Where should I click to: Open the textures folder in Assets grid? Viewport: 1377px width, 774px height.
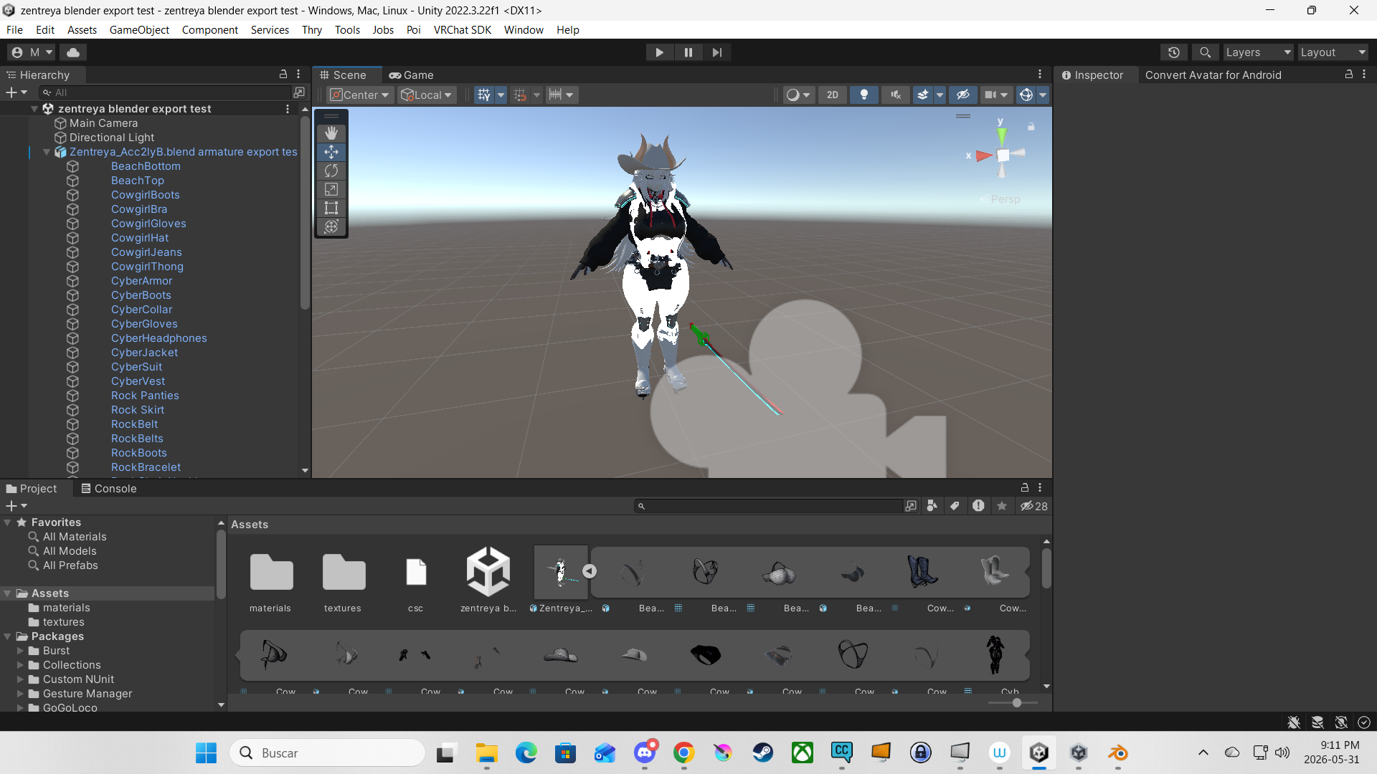(x=343, y=579)
